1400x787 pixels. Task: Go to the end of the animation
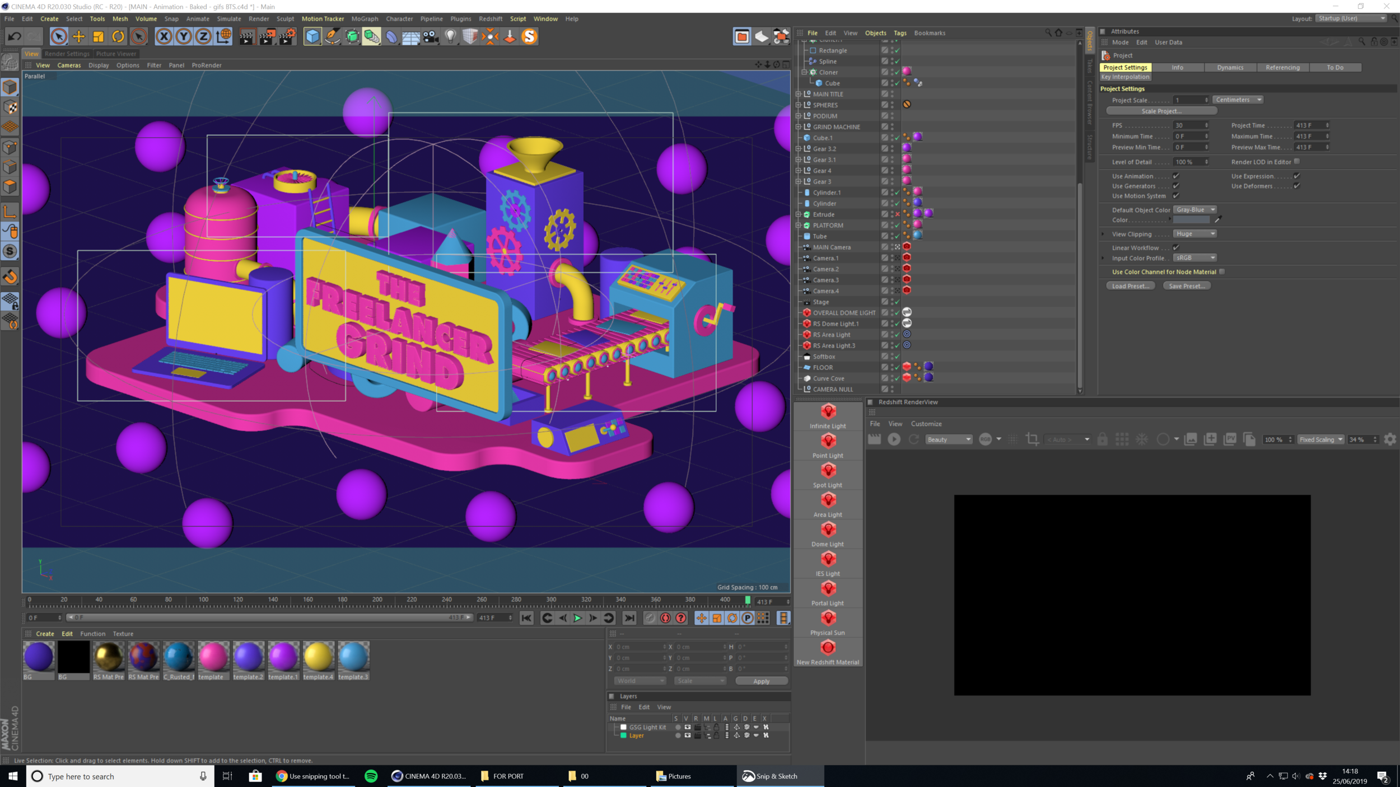[x=629, y=618]
